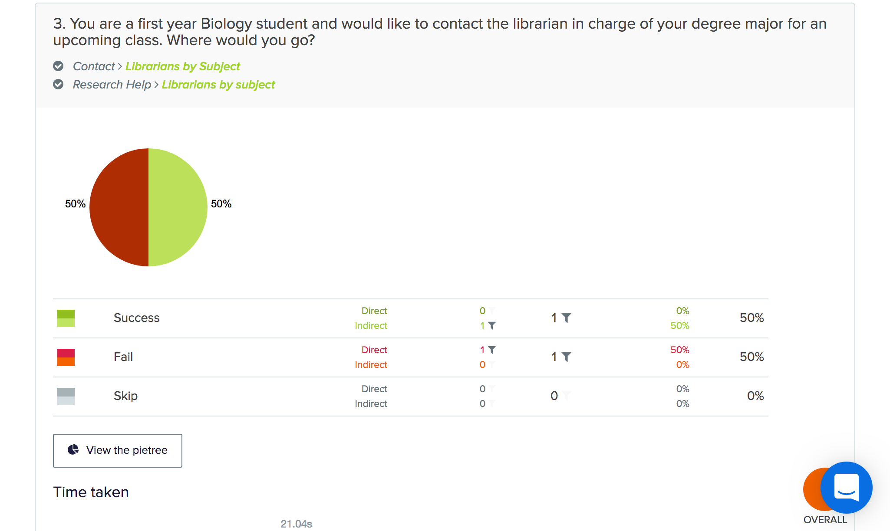
Task: Click the checkmark beside Research Help path
Action: [58, 84]
